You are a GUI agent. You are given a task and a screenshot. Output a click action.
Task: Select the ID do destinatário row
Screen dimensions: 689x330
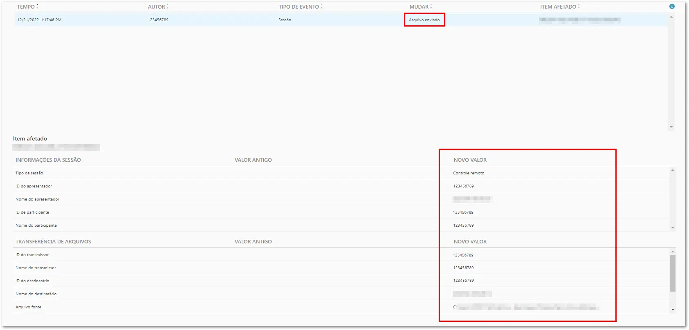(x=341, y=281)
